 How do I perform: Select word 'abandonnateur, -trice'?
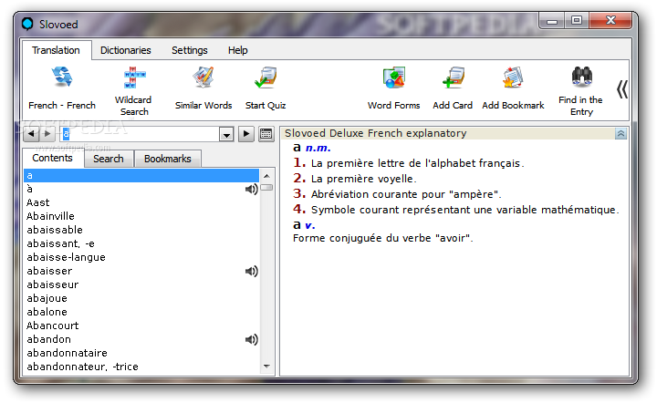point(82,367)
